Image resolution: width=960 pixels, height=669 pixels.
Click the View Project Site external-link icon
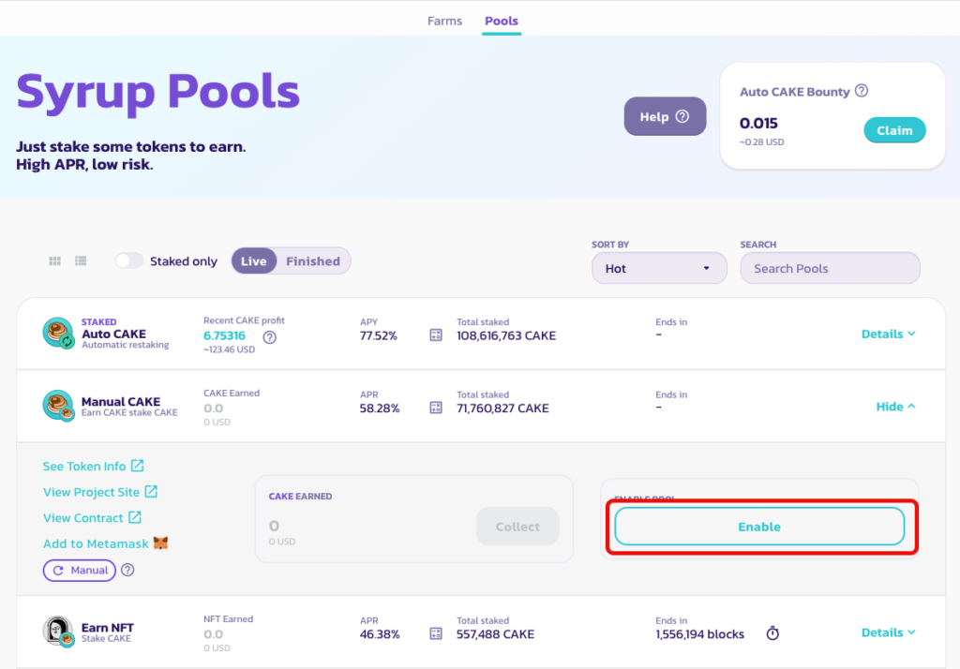[151, 492]
